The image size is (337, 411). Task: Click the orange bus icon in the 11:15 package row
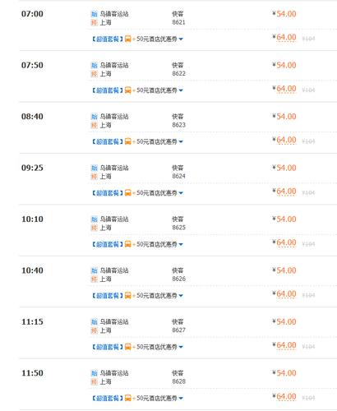pos(128,347)
